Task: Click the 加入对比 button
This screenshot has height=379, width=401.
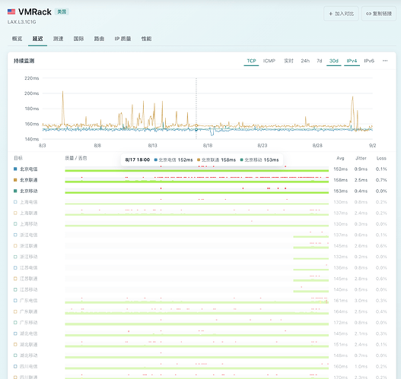Action: pyautogui.click(x=341, y=14)
